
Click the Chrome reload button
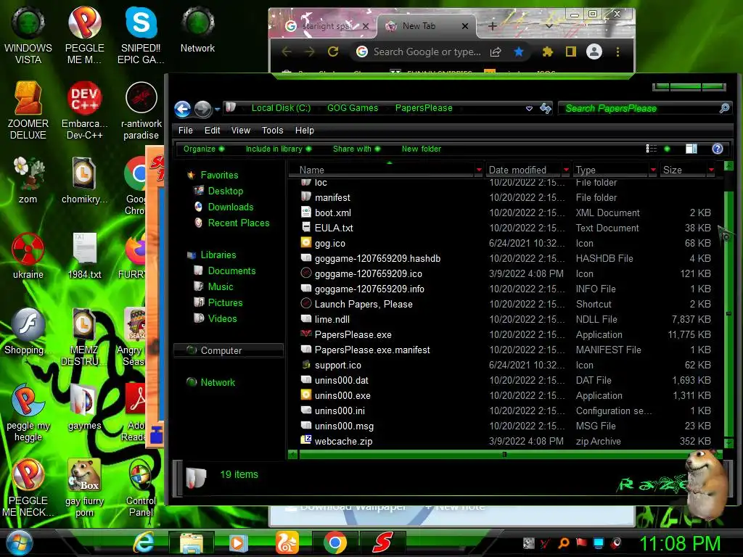pyautogui.click(x=333, y=51)
